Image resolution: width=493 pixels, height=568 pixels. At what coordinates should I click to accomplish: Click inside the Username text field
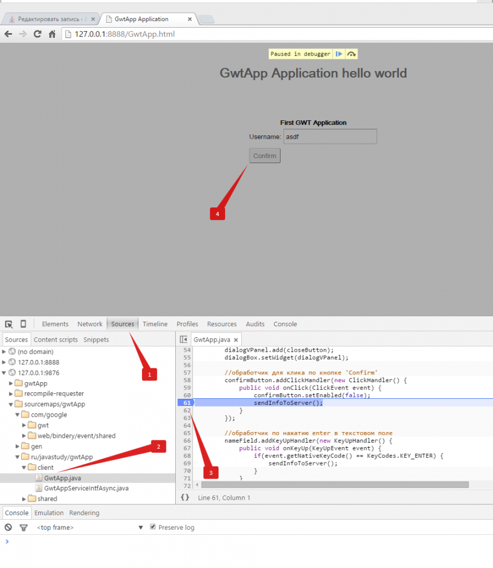[329, 136]
